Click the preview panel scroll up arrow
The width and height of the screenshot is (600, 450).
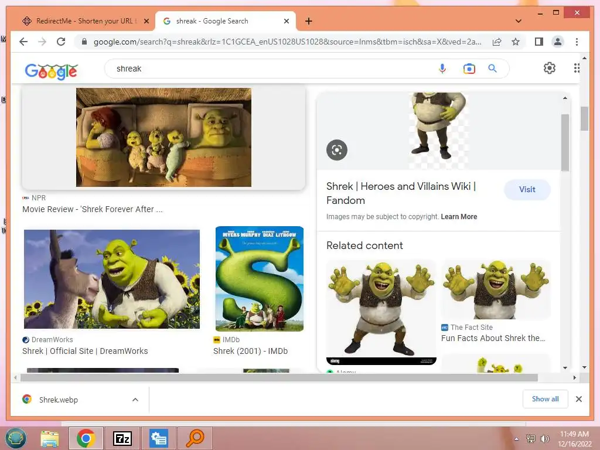coord(565,98)
